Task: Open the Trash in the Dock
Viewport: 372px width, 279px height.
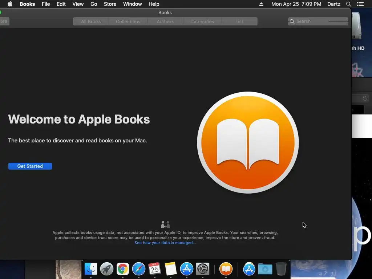Action: click(281, 269)
